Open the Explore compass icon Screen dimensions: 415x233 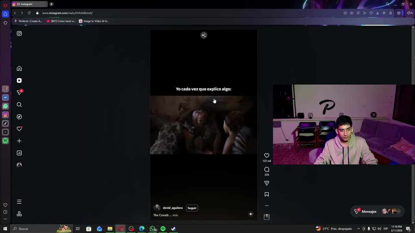coord(19,117)
